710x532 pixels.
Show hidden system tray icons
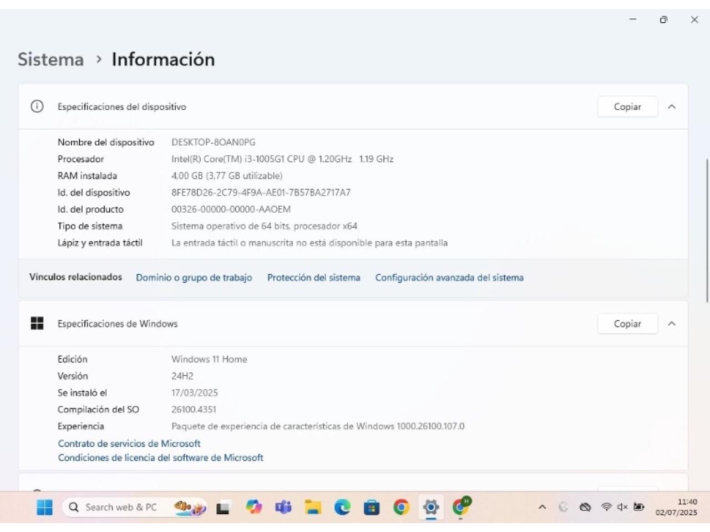pos(542,507)
